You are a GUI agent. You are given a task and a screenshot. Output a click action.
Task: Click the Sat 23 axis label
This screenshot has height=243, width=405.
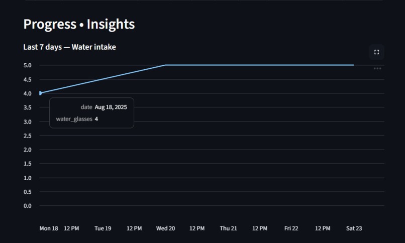[354, 228]
